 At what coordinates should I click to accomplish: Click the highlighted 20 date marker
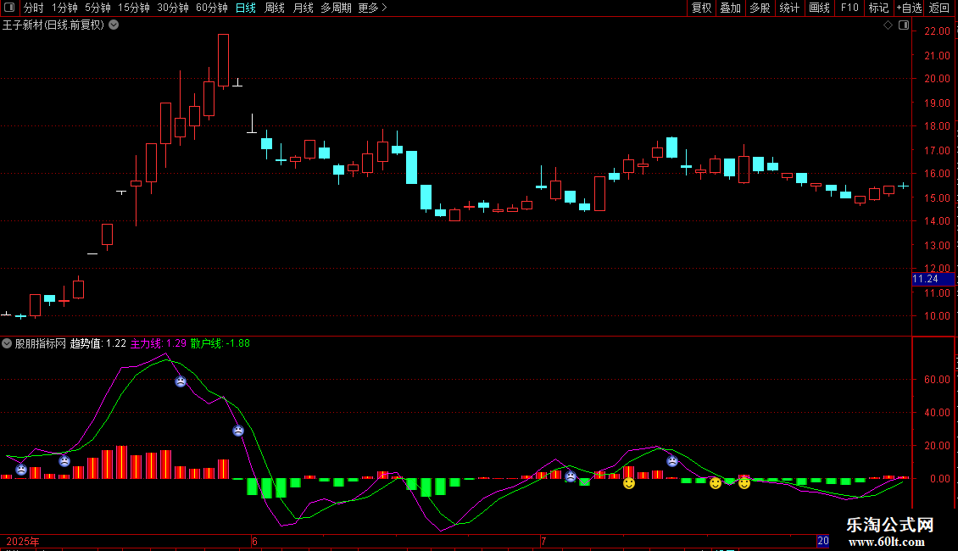pos(823,541)
